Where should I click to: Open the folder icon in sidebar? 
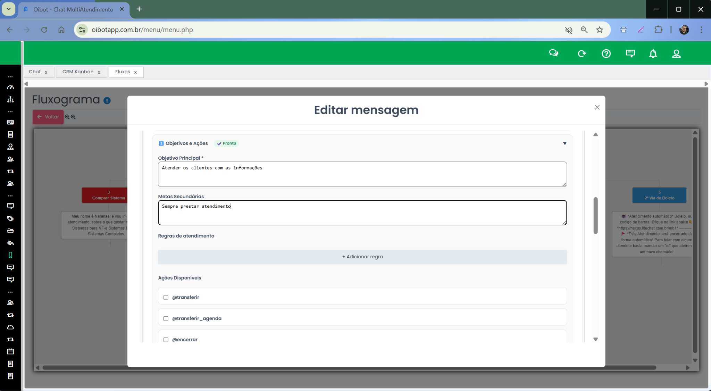10,231
